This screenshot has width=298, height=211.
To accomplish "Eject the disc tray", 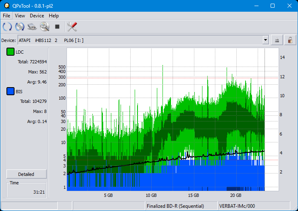I will (277, 40).
